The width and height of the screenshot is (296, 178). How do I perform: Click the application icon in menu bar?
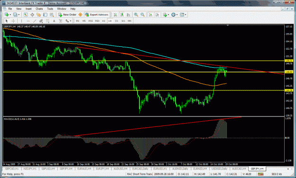tap(5, 9)
